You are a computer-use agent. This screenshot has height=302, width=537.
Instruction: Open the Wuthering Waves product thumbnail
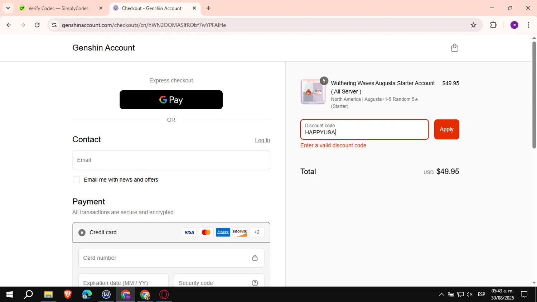click(313, 92)
